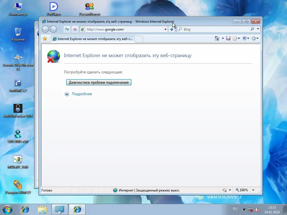Select the MSDaRT_7x86 desktop icon

click(18, 162)
